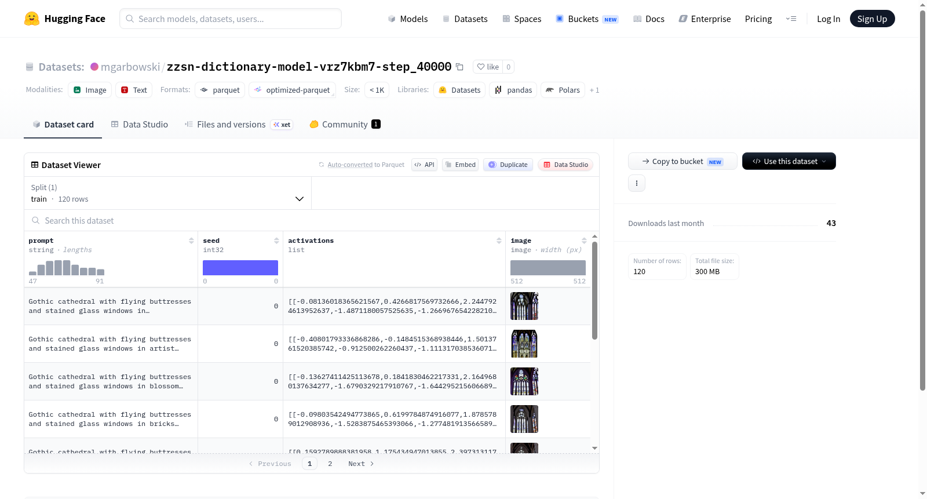Click the Copy to bucket button
Image resolution: width=927 pixels, height=499 pixels.
click(x=683, y=161)
